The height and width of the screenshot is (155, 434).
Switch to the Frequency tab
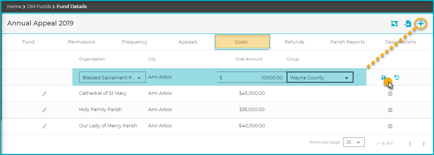(135, 42)
